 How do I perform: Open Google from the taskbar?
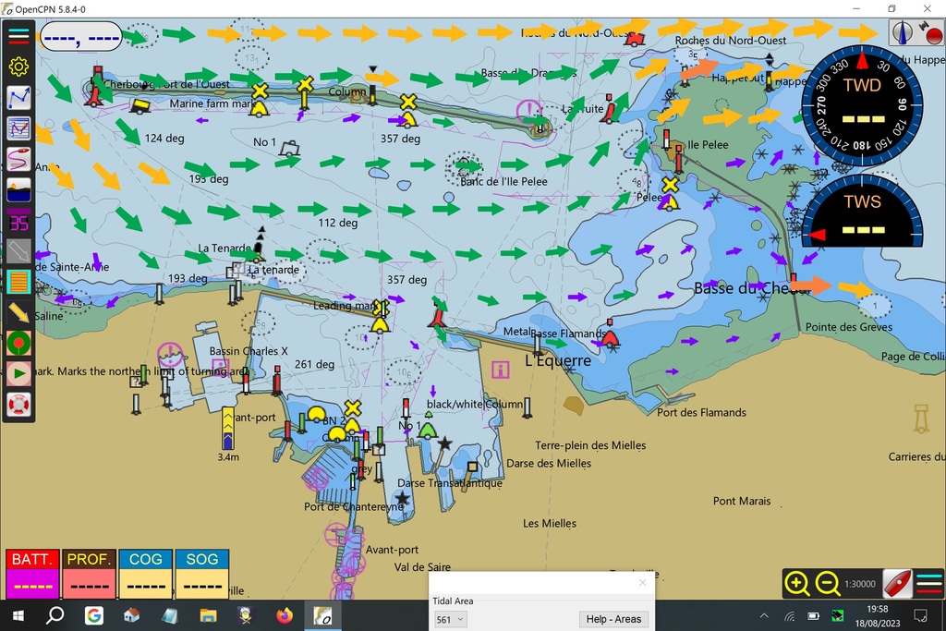pyautogui.click(x=93, y=615)
